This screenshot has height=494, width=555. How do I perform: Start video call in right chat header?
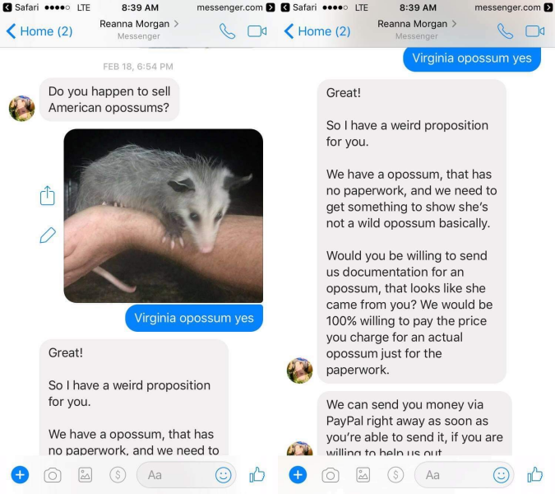coord(534,31)
